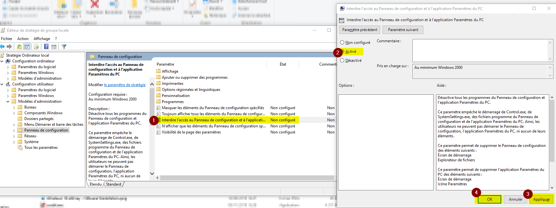Viewport: 556px width, 208px height.
Task: Click inside the 'Commentaire' text box
Action: tap(479, 50)
